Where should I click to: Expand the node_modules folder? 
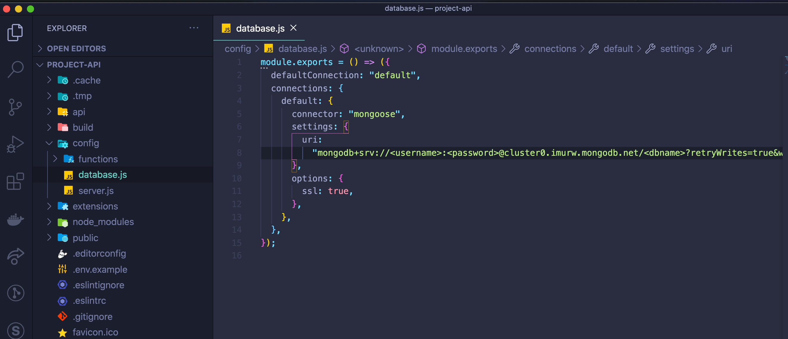103,222
